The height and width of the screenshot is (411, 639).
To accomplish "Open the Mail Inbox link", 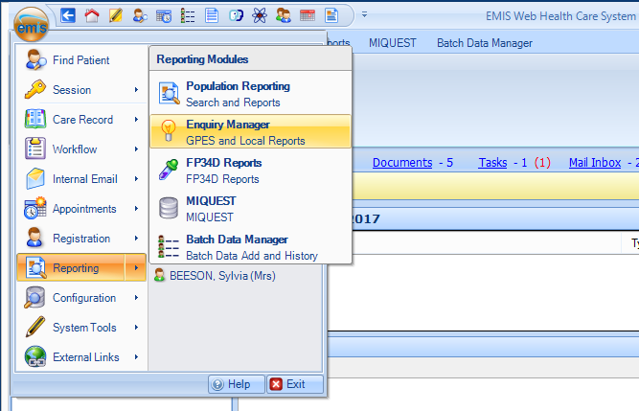I will pyautogui.click(x=595, y=163).
